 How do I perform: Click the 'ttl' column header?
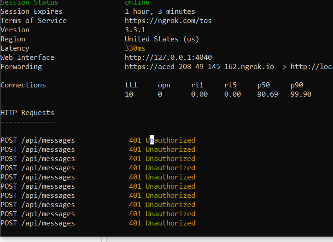[x=131, y=85]
